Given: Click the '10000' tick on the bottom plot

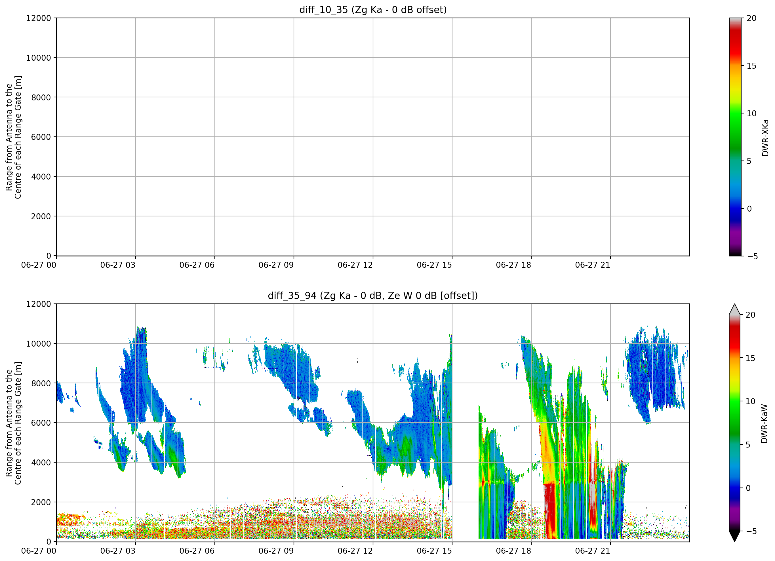Looking at the screenshot, I should [x=39, y=344].
